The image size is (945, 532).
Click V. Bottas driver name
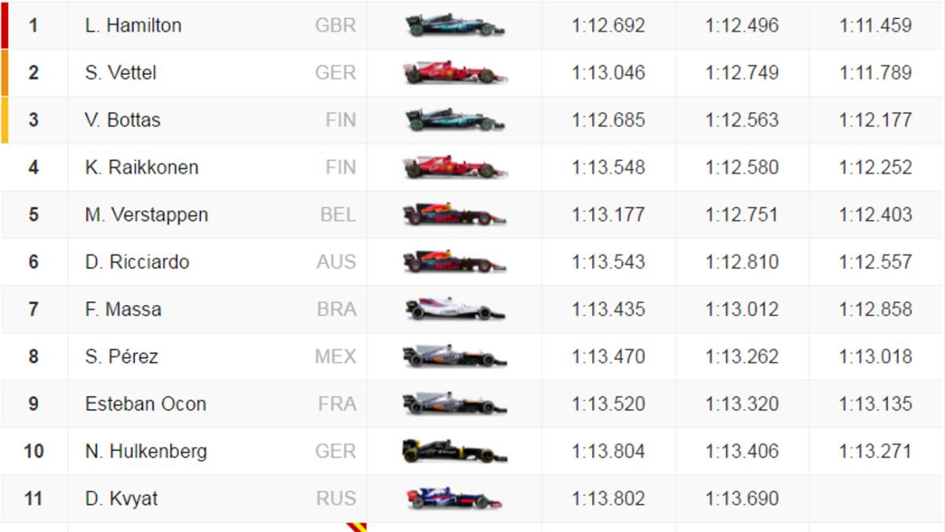coord(123,120)
